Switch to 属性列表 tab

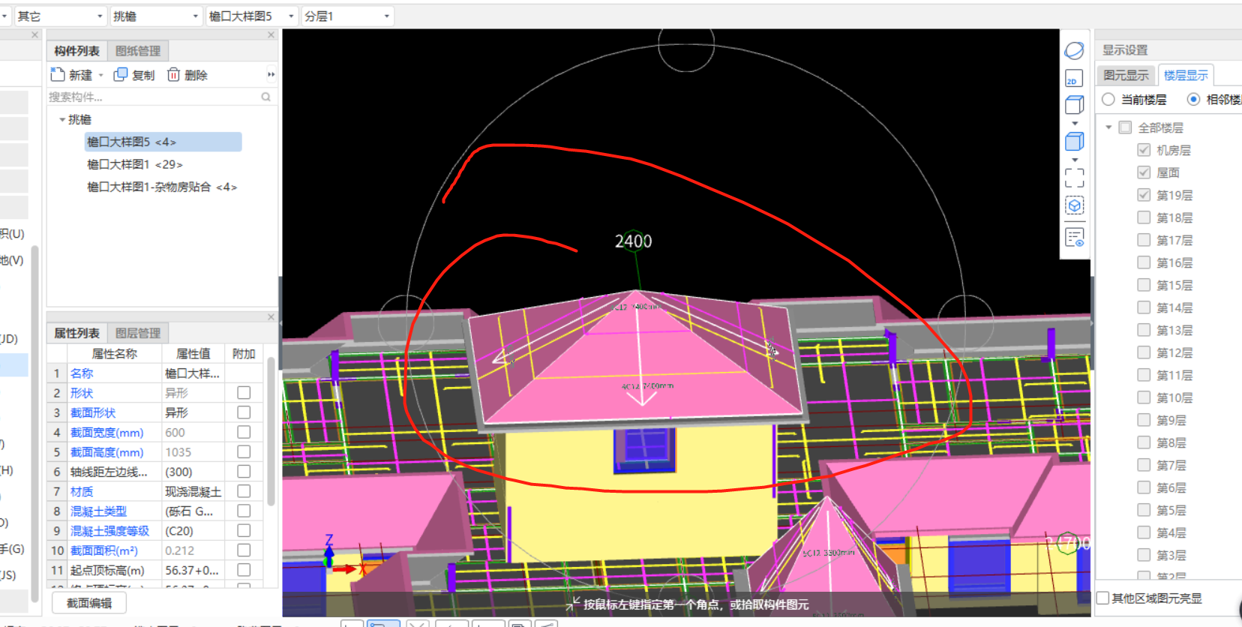[x=76, y=333]
